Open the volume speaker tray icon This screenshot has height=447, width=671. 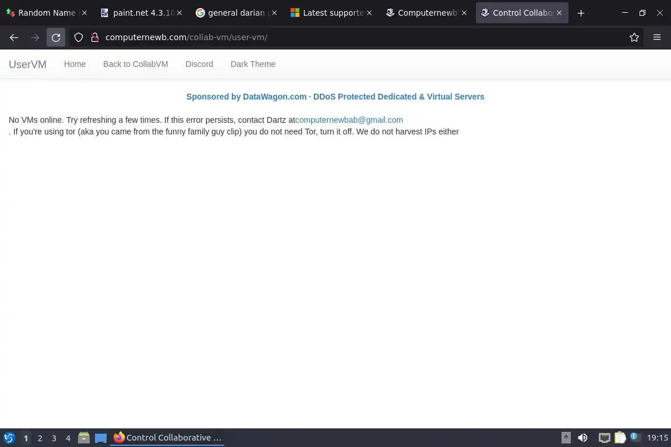(582, 438)
